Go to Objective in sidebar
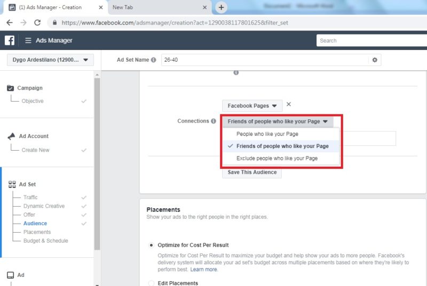The image size is (427, 286). [x=33, y=101]
